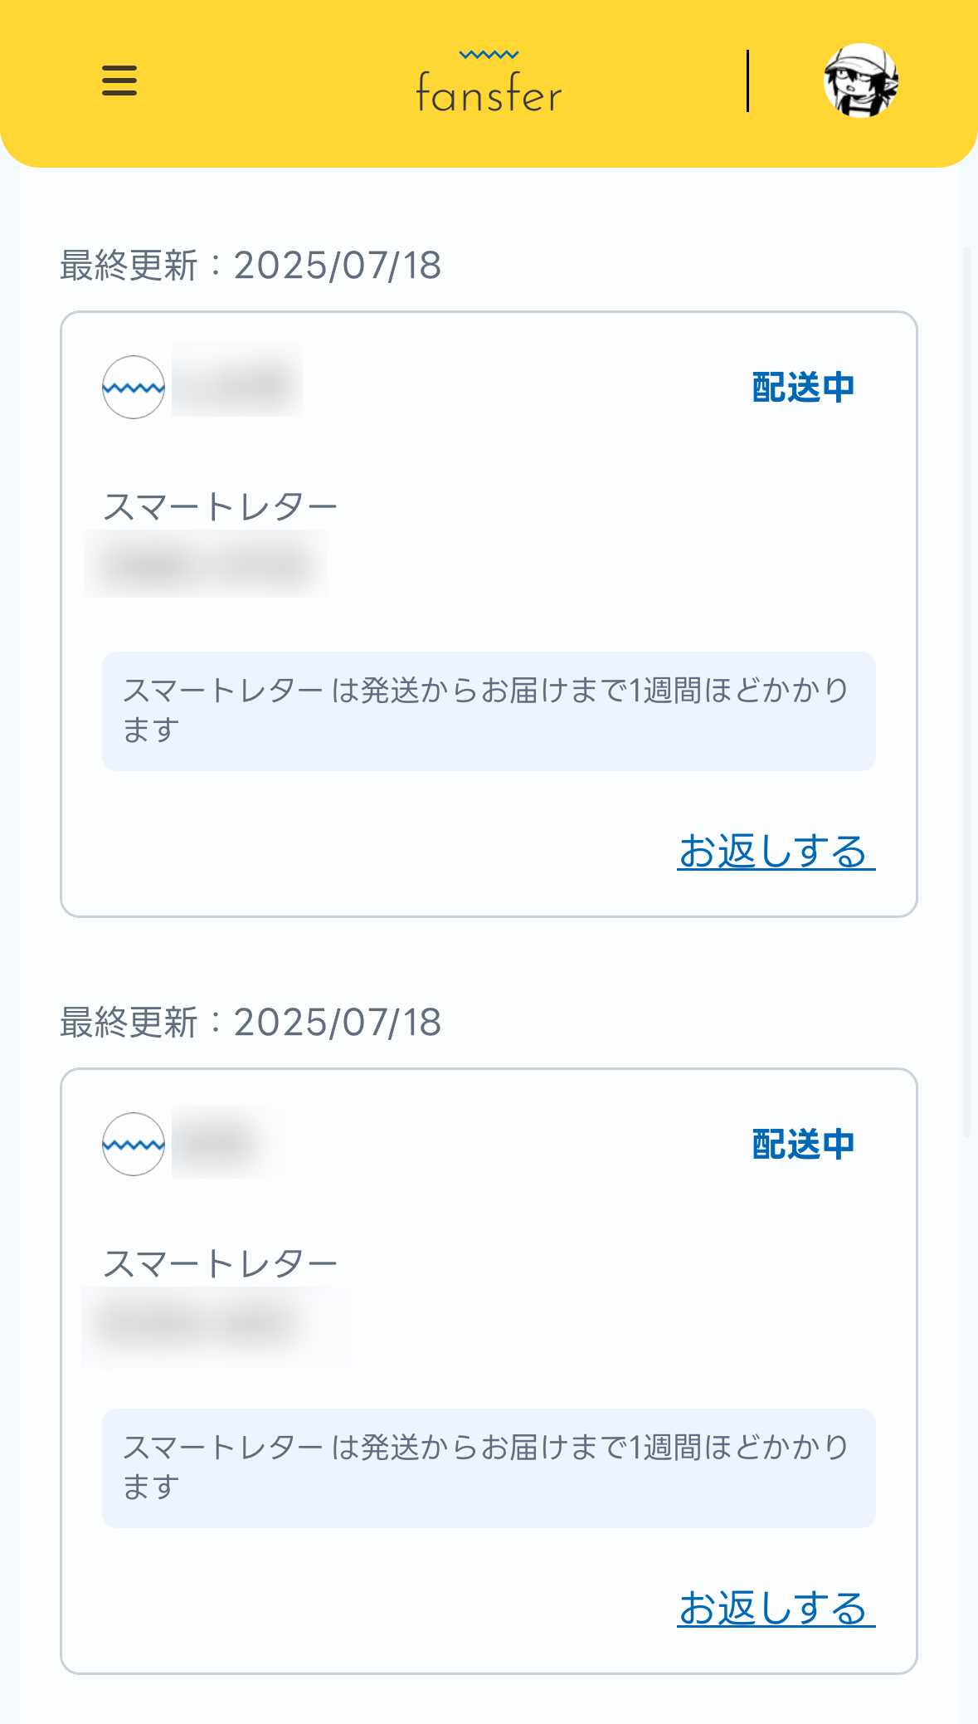Screen dimensions: 978x1724
Task: Click delivery time notice in first card
Action: coord(489,711)
